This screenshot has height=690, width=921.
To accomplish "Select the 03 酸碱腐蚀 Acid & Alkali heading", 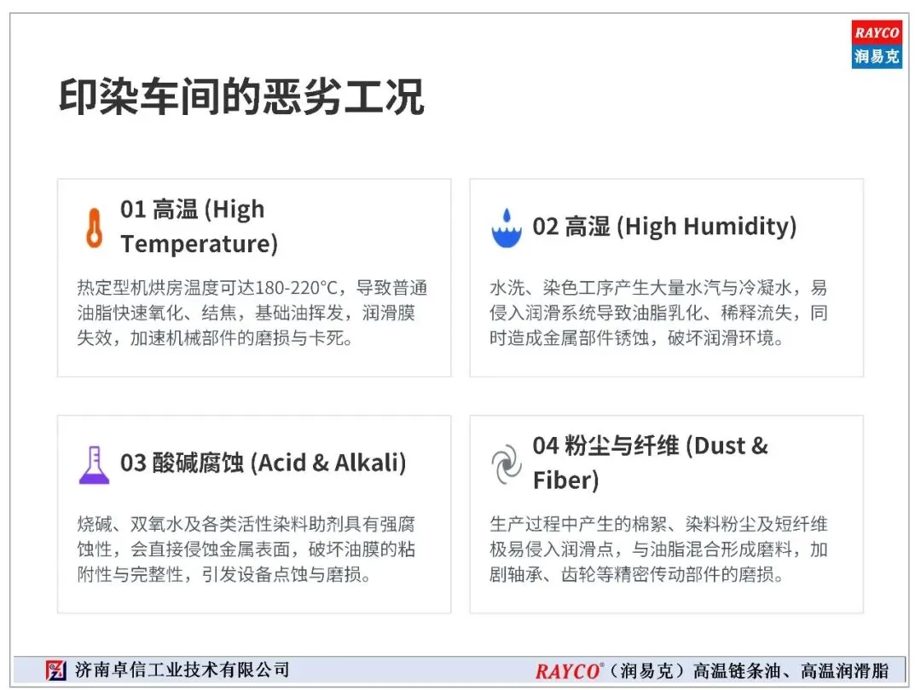I will [x=264, y=463].
